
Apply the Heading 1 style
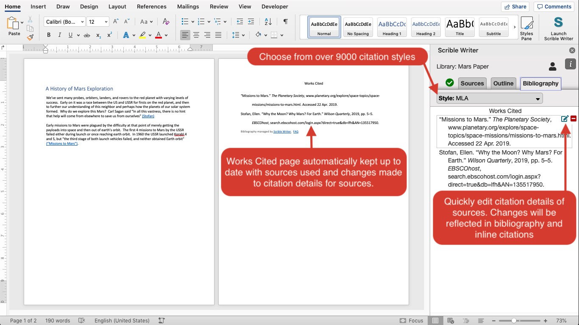pyautogui.click(x=392, y=28)
